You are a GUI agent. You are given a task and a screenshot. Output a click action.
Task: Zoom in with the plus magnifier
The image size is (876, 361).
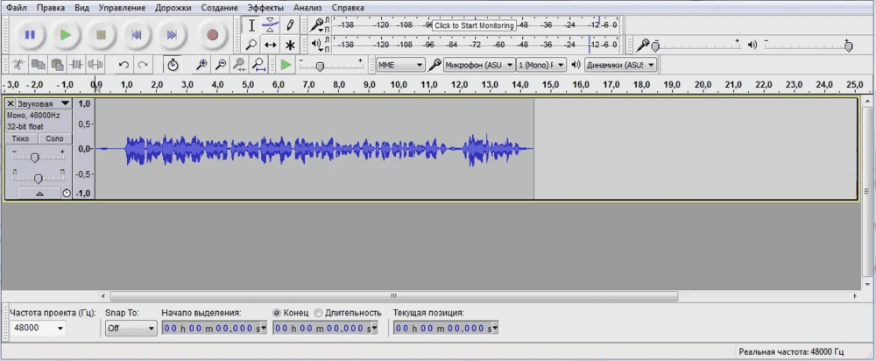(201, 64)
